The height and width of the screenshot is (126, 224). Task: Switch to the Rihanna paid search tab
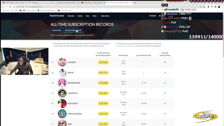67,3
